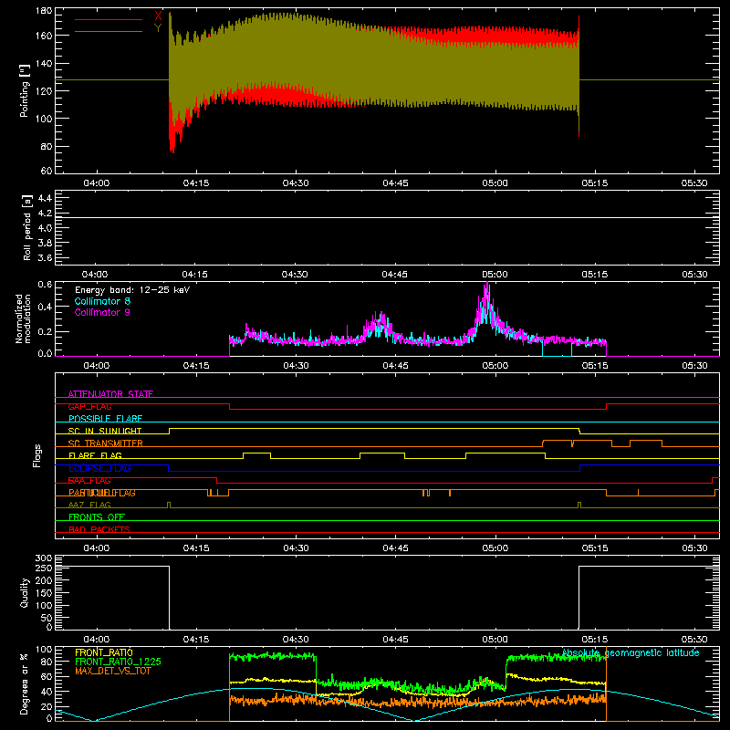Click 05:00 time label under Pointing plot
Screen dimensions: 730x730
495,183
